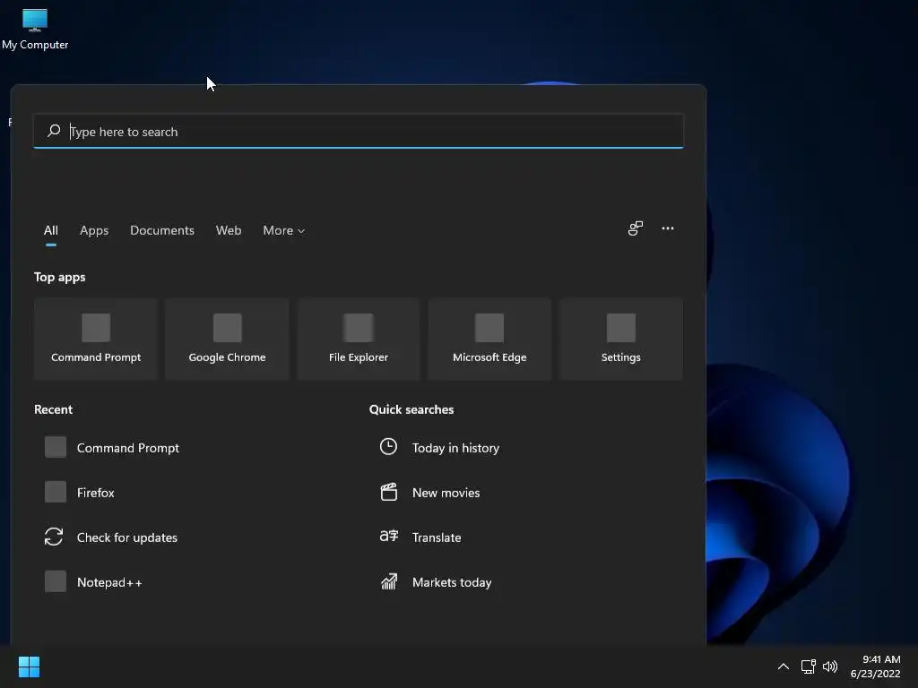The height and width of the screenshot is (688, 918).
Task: Click the Markets today chart icon
Action: 389,581
